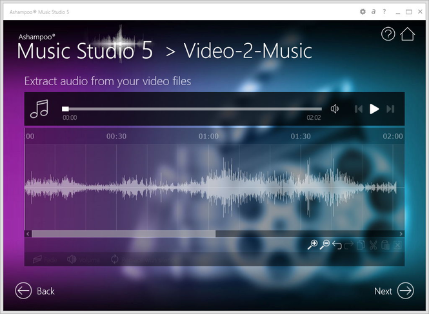Close the Music Studio window
Image resolution: width=429 pixels, height=314 pixels.
point(420,12)
